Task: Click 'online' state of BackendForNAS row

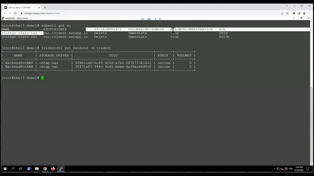Action: pyautogui.click(x=164, y=63)
